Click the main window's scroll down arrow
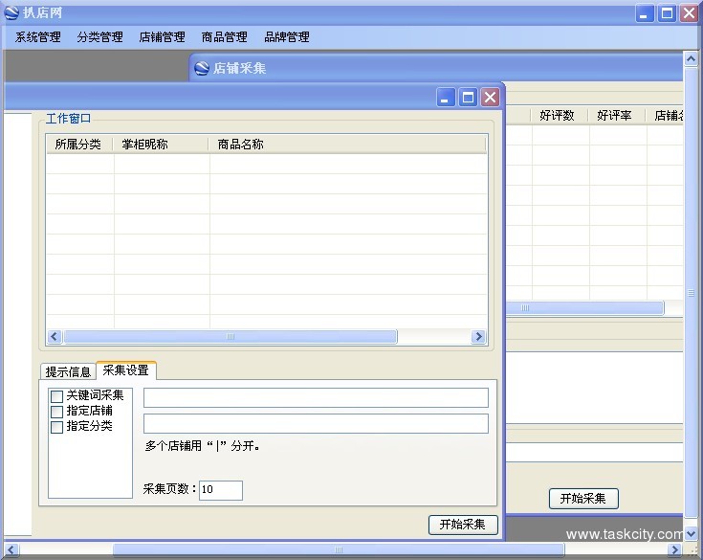The width and height of the screenshot is (703, 560). pos(691,533)
